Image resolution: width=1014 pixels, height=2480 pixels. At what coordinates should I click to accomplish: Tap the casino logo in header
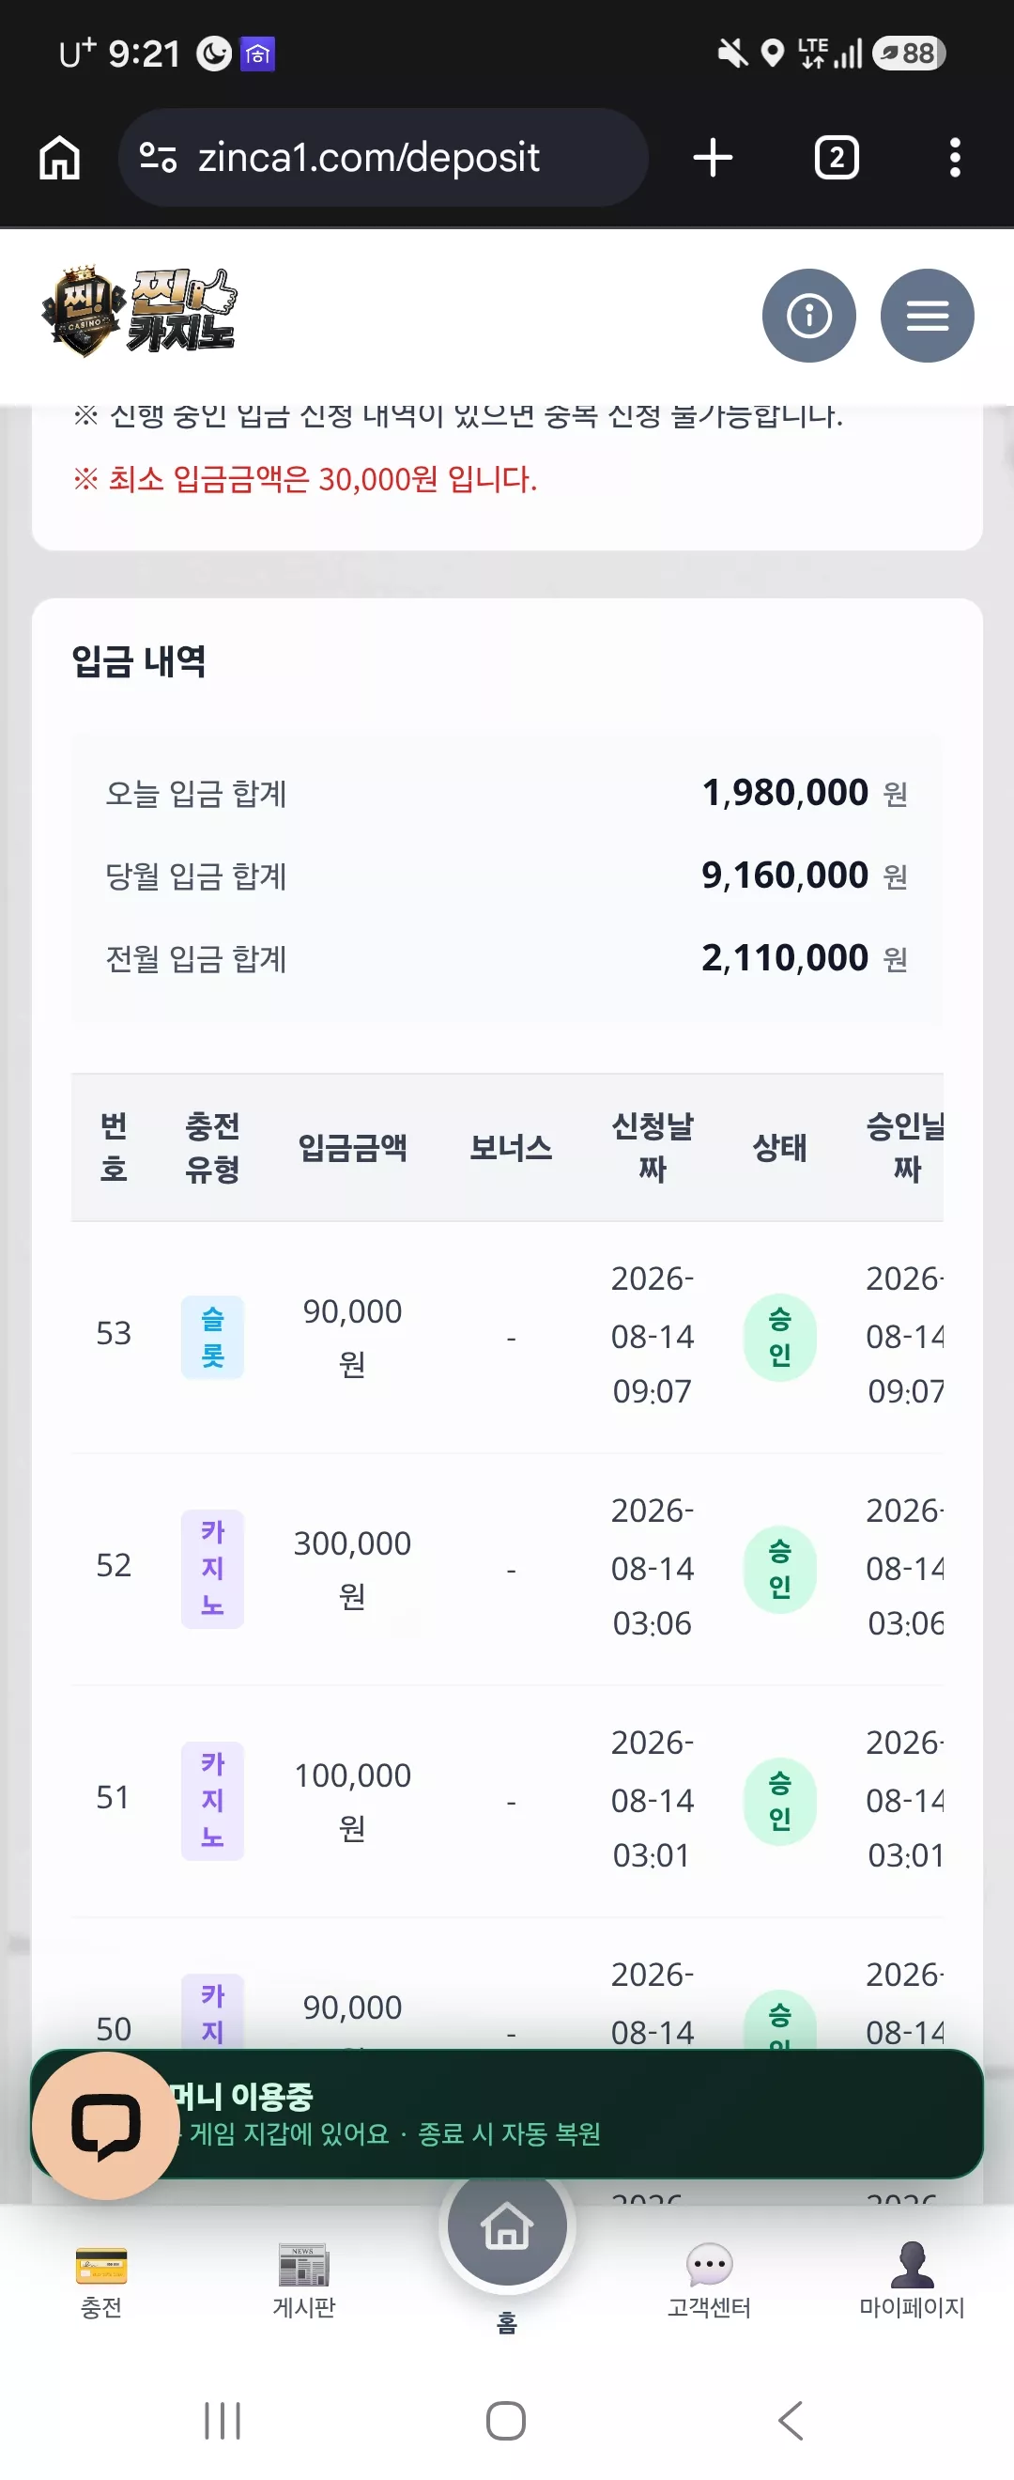[139, 312]
